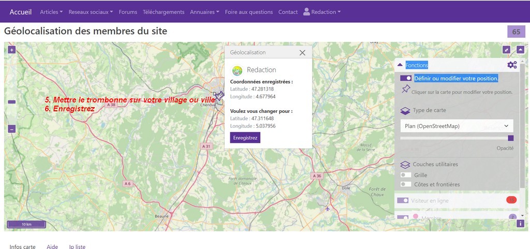Open the Forums menu item
This screenshot has width=530, height=249.
pyautogui.click(x=129, y=12)
